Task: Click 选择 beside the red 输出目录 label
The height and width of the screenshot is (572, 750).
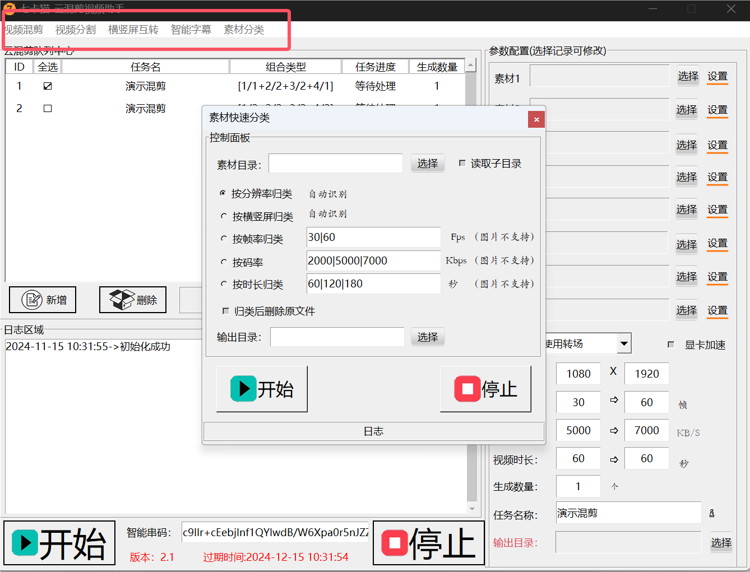Action: pos(721,542)
